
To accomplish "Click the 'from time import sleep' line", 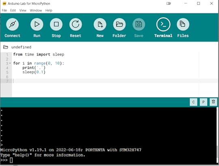I will 39,54.
